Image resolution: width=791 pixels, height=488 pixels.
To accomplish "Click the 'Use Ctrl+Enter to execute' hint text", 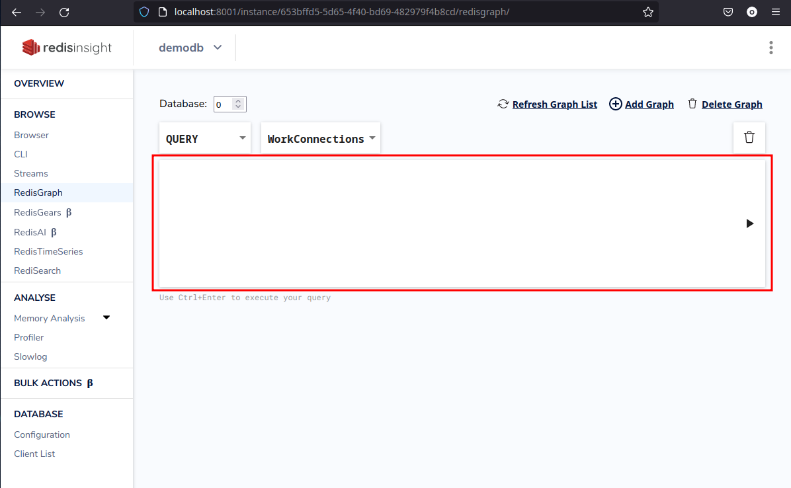I will (245, 298).
